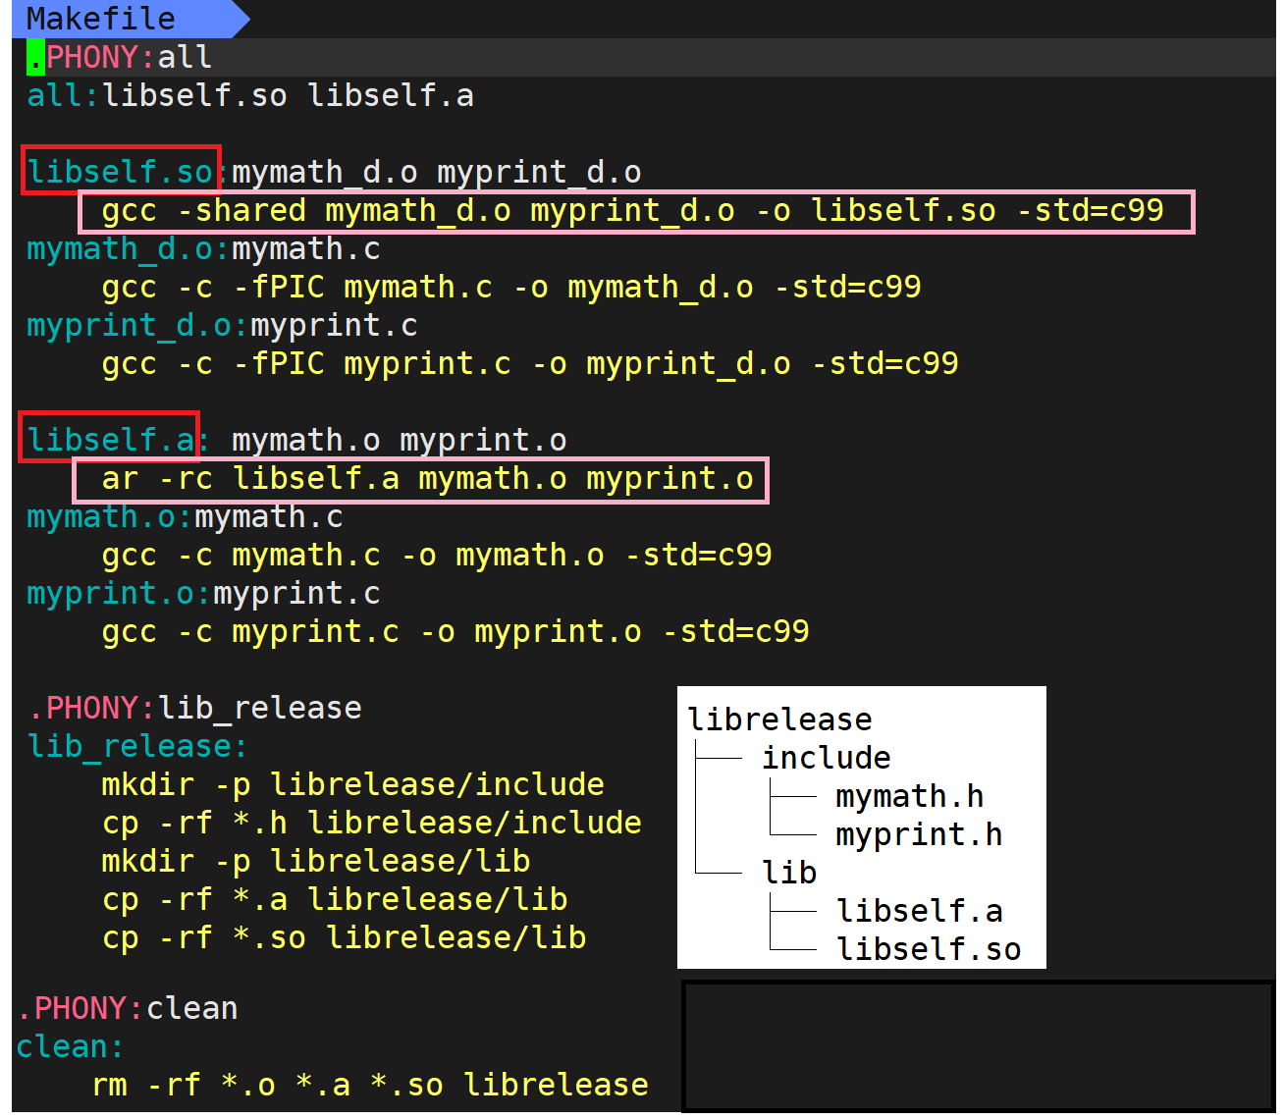Viewport: 1285px width, 1119px height.
Task: Click 'gcc -c -fPIC myprint.c' command
Action: [x=530, y=363]
